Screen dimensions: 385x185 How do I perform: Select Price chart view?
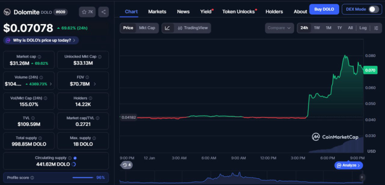(128, 28)
